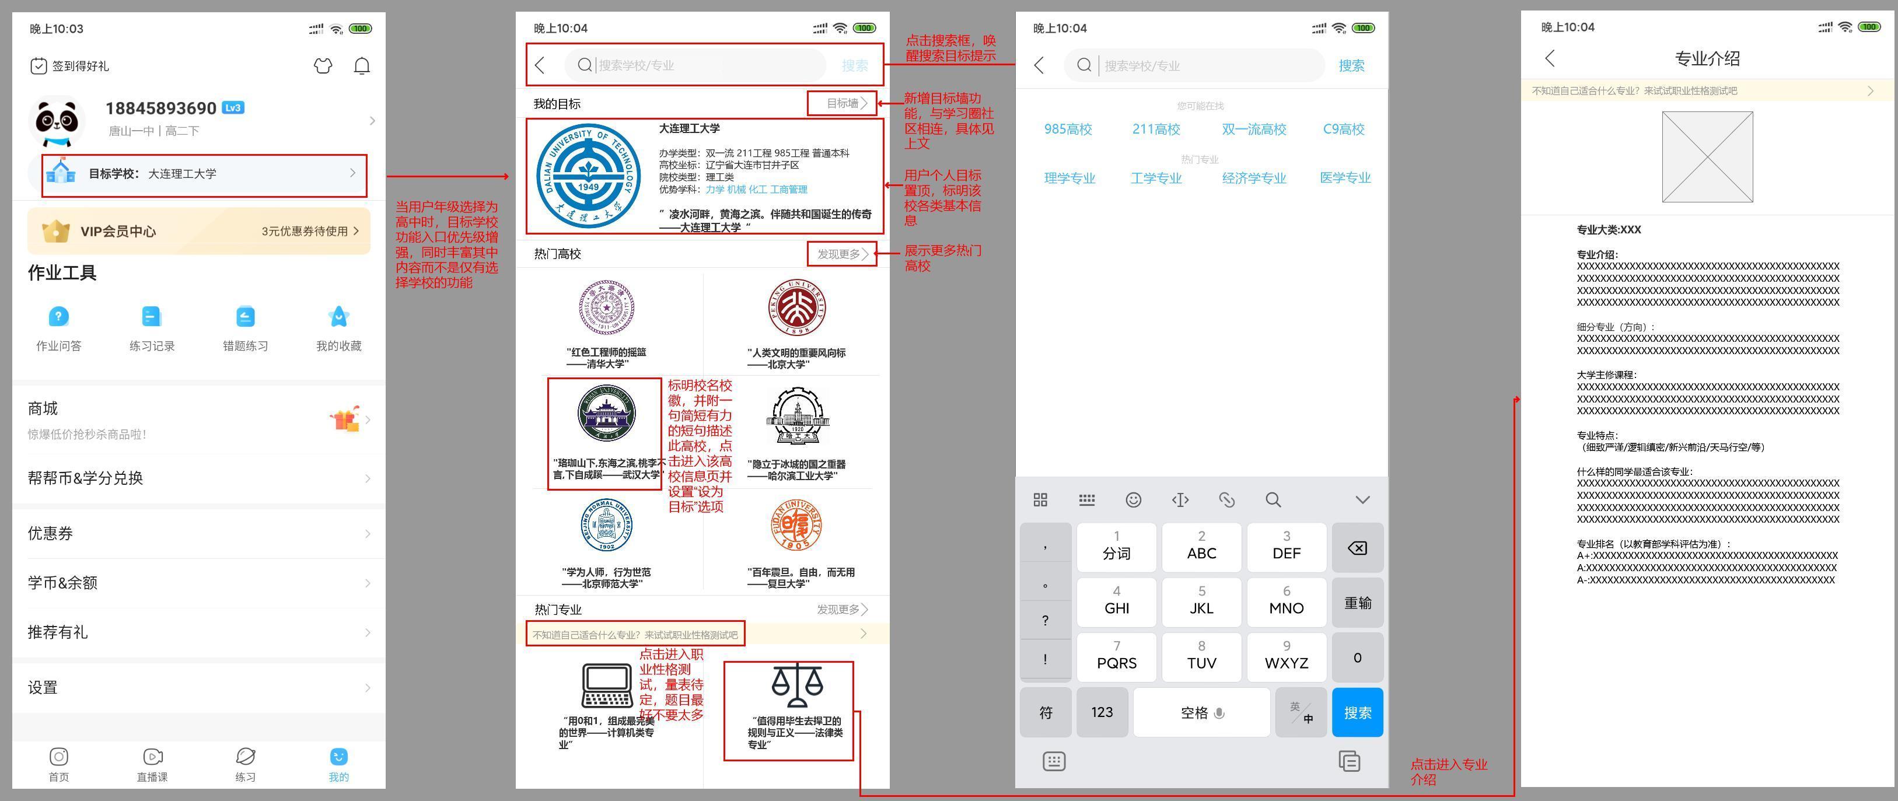The image size is (1898, 801).
Task: Switch to 我的 bottom tab
Action: pyautogui.click(x=339, y=764)
